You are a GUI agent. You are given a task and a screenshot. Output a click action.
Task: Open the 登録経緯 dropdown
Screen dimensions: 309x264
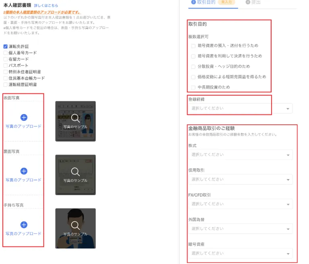241,108
